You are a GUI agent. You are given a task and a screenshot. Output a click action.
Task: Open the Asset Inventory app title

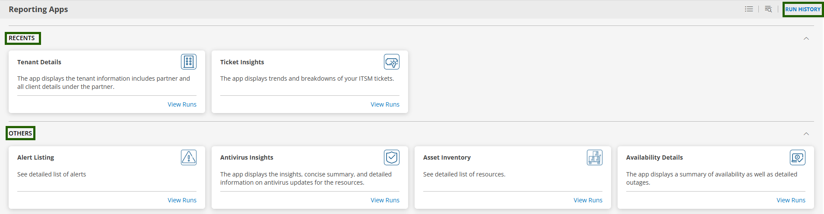coord(447,157)
